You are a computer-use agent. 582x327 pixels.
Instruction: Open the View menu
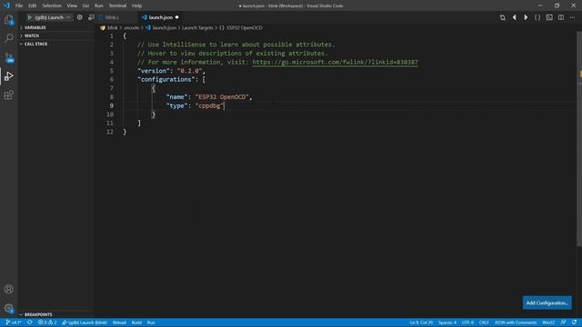(72, 5)
